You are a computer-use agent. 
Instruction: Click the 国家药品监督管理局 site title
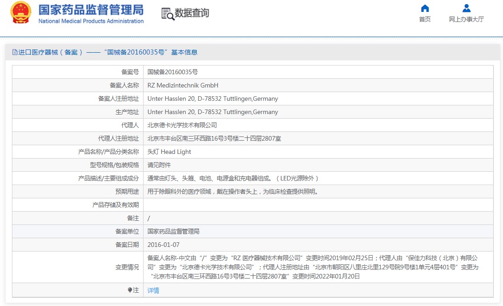click(x=91, y=10)
